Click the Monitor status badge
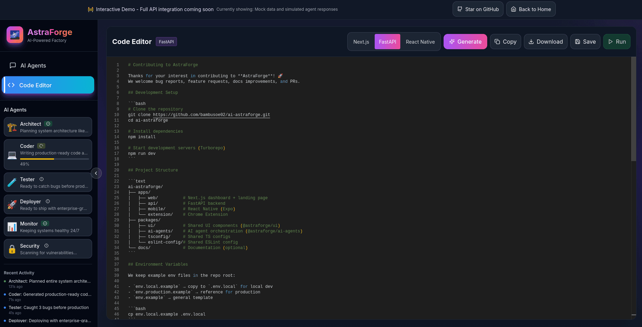Image resolution: width=642 pixels, height=327 pixels. click(x=45, y=223)
